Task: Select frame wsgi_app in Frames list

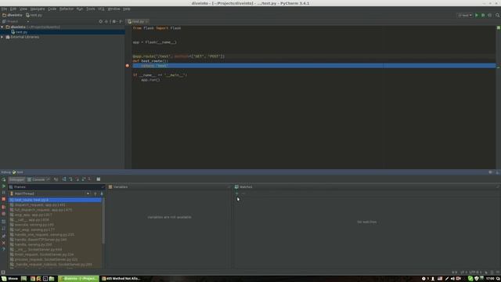Action: click(55, 215)
